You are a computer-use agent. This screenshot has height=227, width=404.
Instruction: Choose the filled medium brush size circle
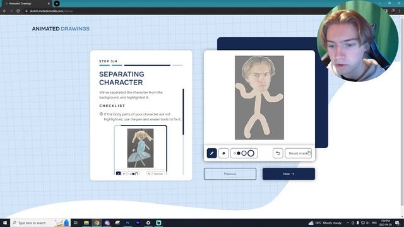[239, 153]
